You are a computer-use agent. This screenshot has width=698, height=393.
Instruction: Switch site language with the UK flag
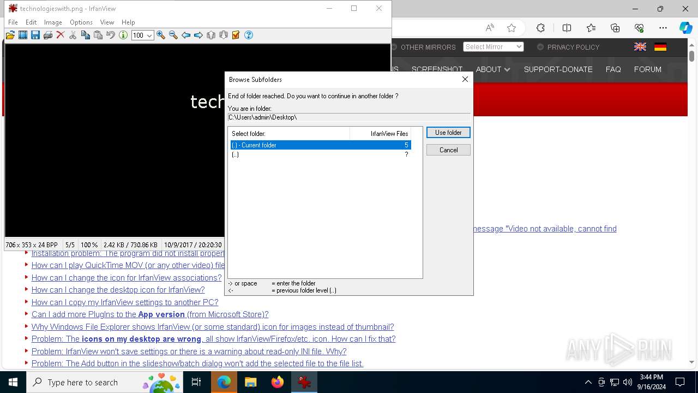click(640, 47)
